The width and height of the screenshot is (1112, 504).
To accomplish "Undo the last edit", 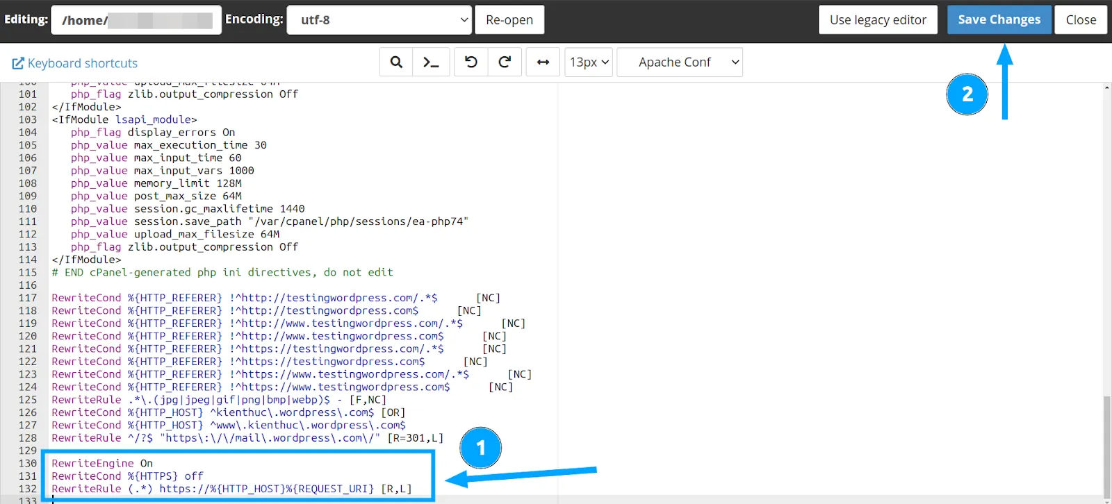I will (471, 62).
